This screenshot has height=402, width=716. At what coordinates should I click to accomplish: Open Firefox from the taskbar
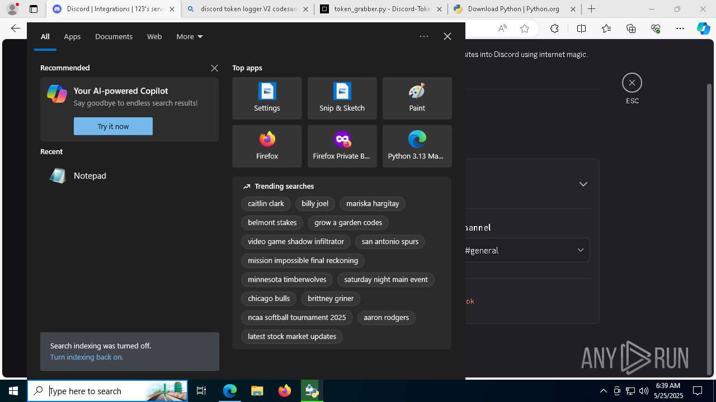(x=284, y=391)
